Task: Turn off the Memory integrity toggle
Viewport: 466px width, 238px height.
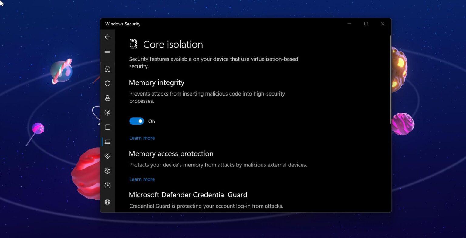Action: (137, 121)
